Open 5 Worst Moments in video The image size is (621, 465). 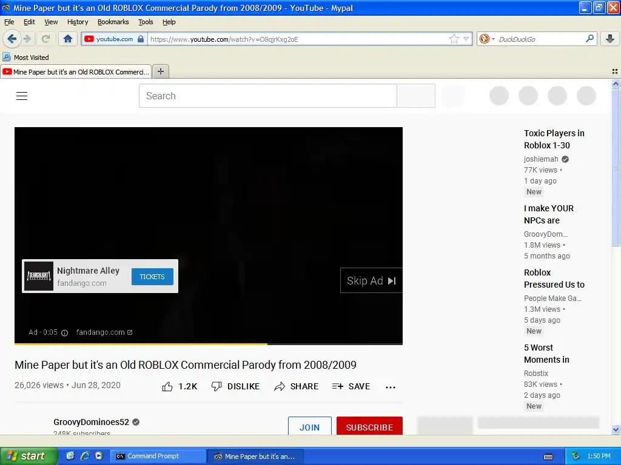[546, 354]
